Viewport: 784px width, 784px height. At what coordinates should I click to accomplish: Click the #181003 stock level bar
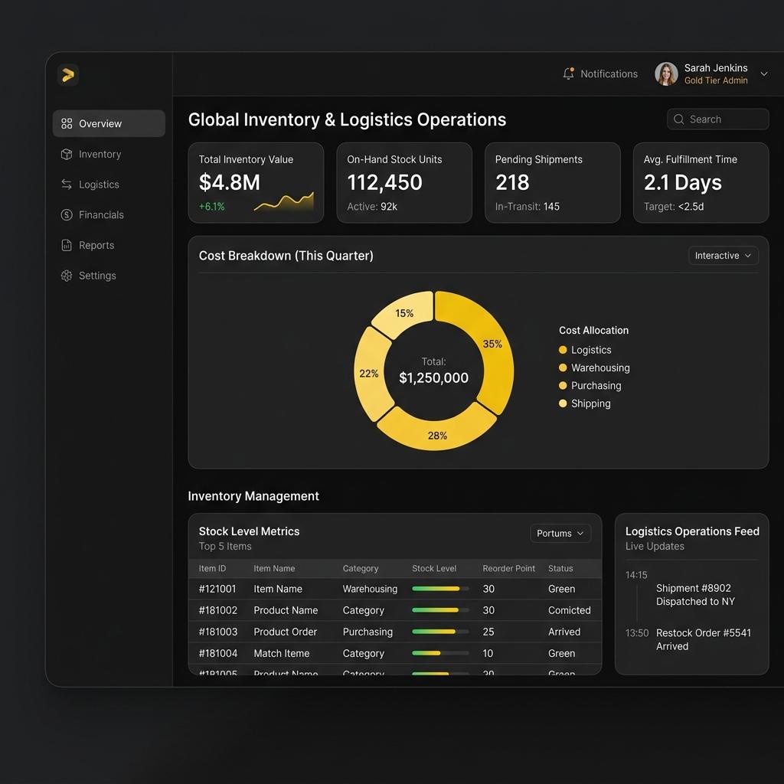[x=440, y=632]
